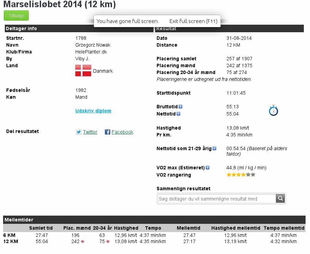Click red down arrow beside 75 placement
The height and width of the screenshot is (254, 310).
point(108,242)
